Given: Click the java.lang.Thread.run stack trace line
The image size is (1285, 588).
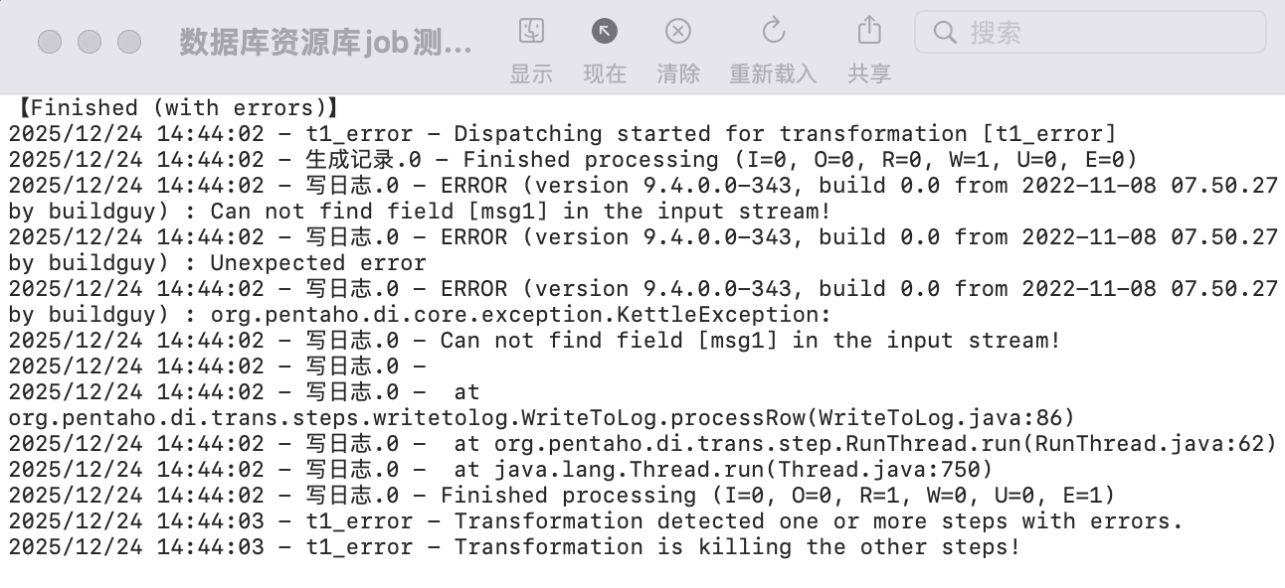Looking at the screenshot, I should 501,469.
